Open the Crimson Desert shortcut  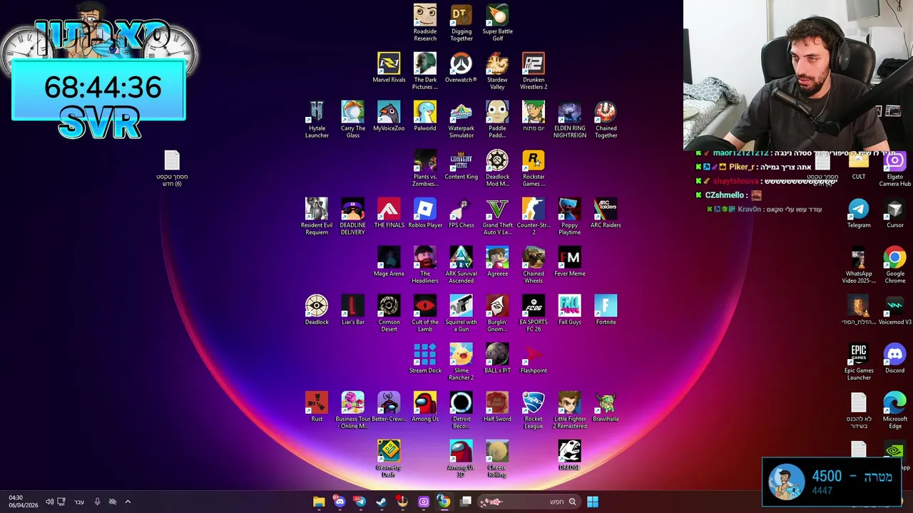point(389,313)
